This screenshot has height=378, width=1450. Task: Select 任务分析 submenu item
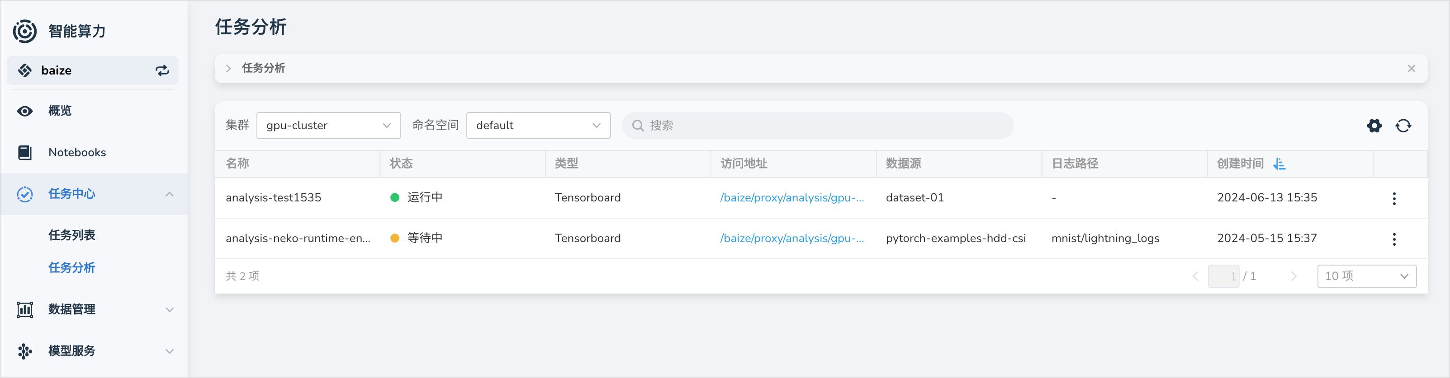[71, 267]
